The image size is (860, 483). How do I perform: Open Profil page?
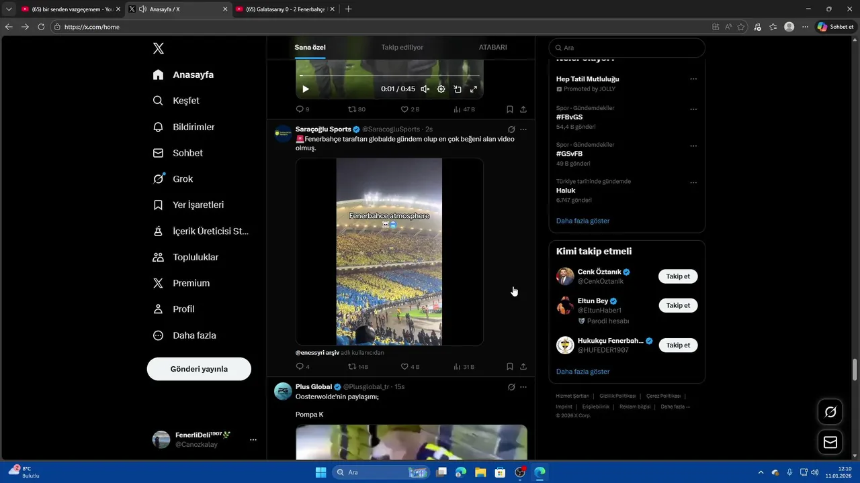(173, 309)
